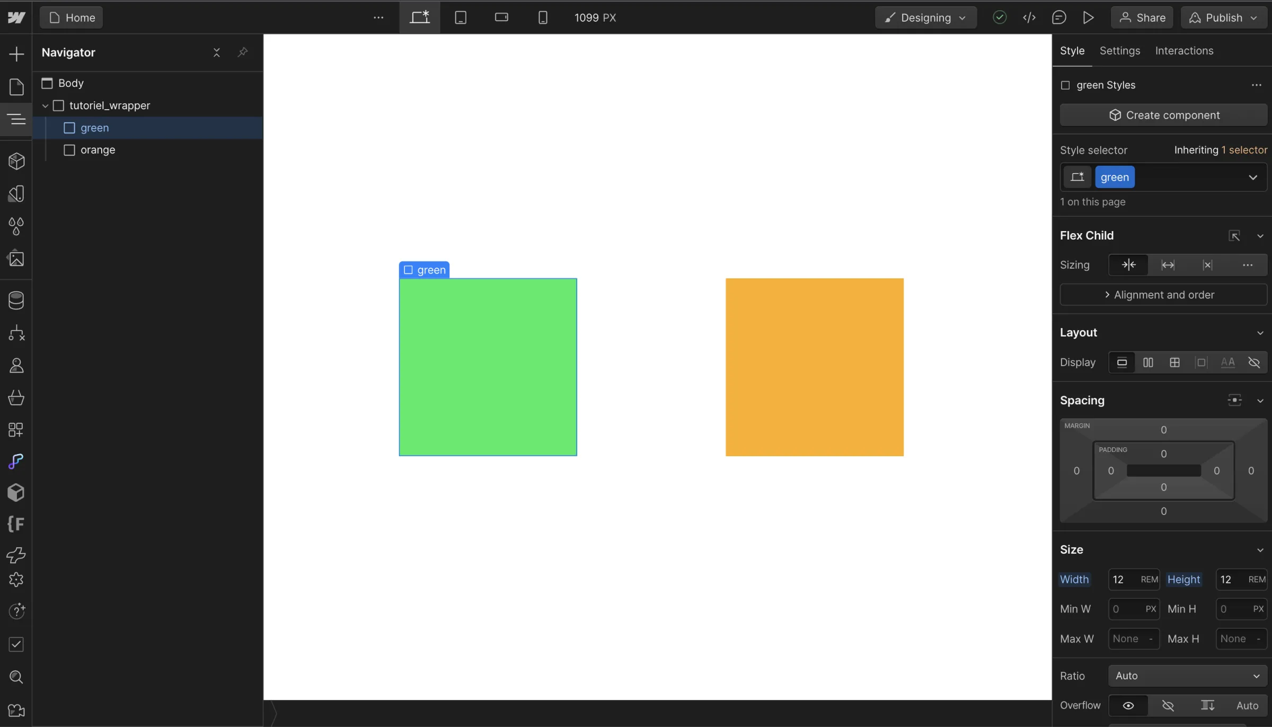Click the Share button
The width and height of the screenshot is (1272, 727).
click(1142, 17)
